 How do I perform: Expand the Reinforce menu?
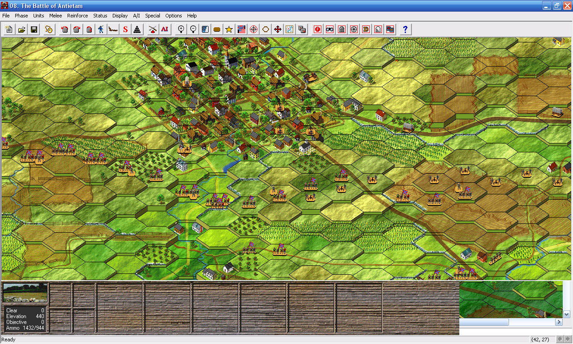point(77,16)
